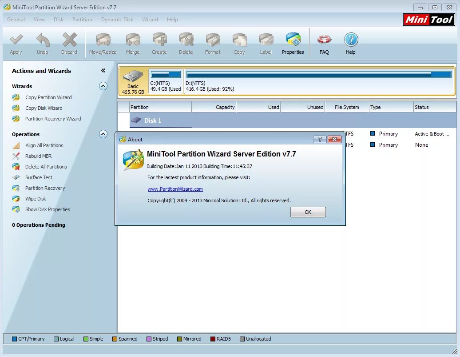Click the Help question mark icon
This screenshot has height=357, width=460.
(x=351, y=40)
